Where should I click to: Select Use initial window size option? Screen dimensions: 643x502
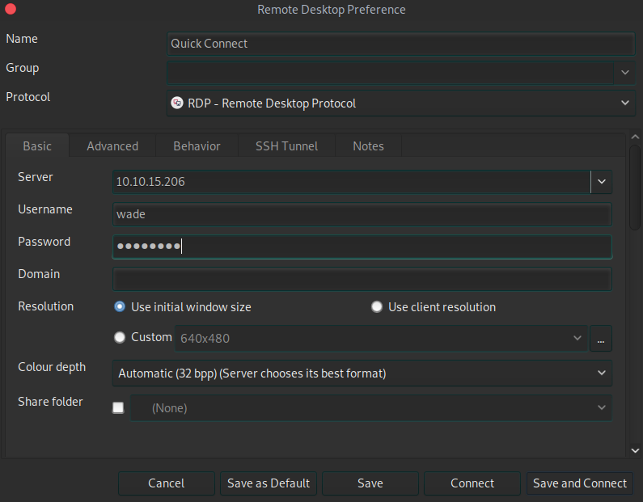coord(120,307)
